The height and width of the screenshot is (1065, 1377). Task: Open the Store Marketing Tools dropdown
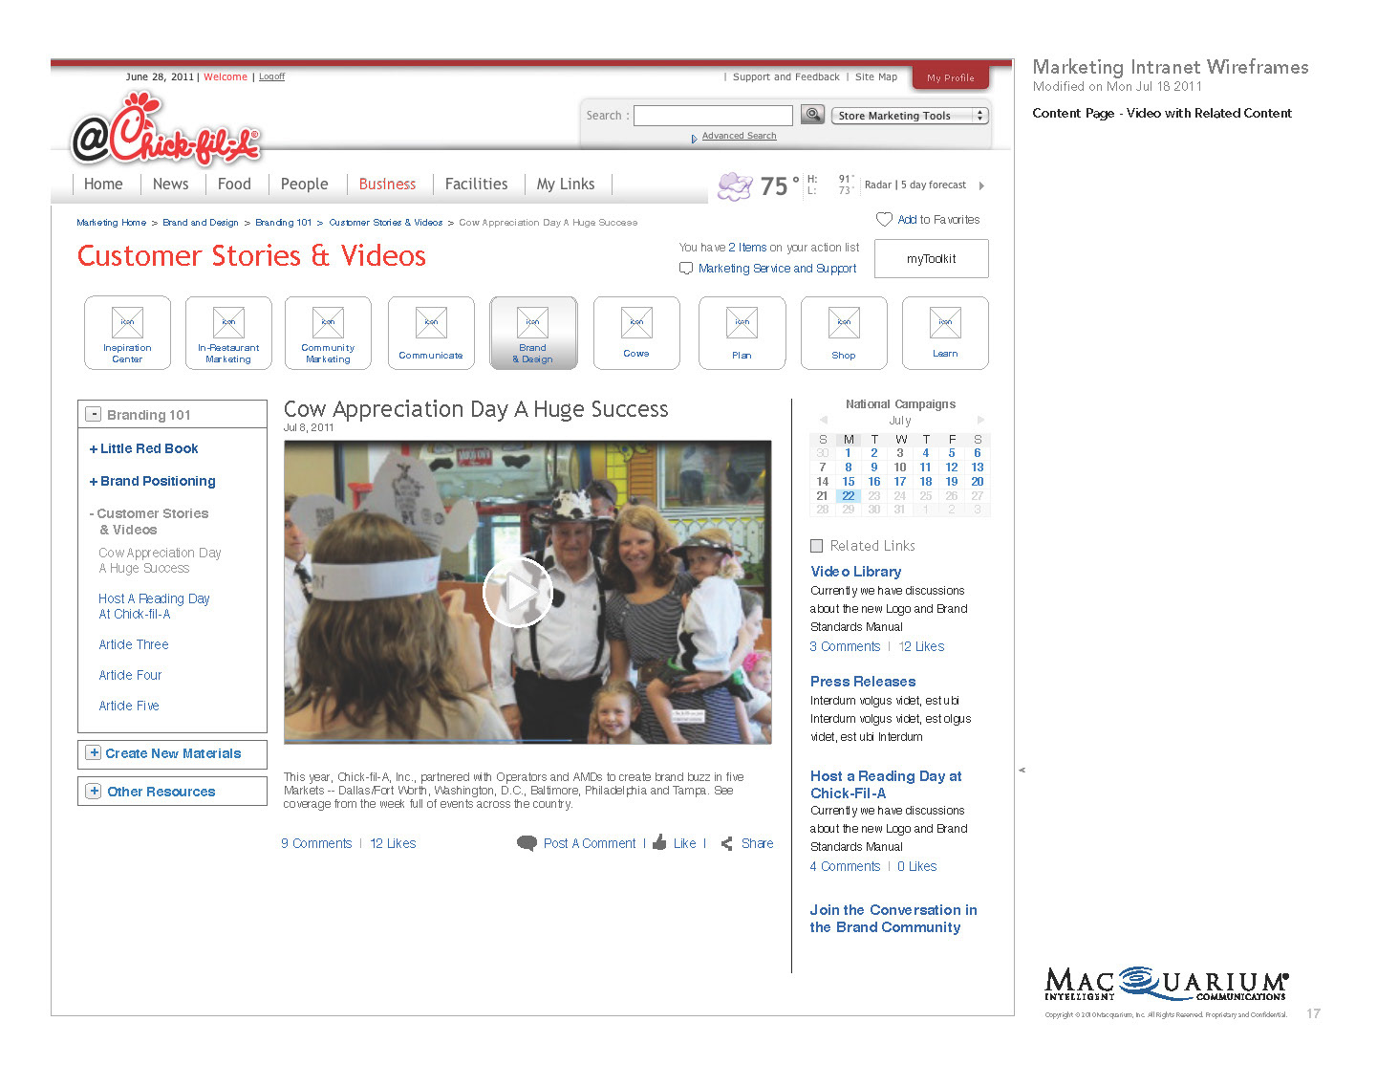pos(909,116)
